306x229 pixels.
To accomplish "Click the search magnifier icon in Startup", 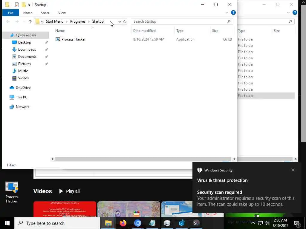I will point(229,21).
